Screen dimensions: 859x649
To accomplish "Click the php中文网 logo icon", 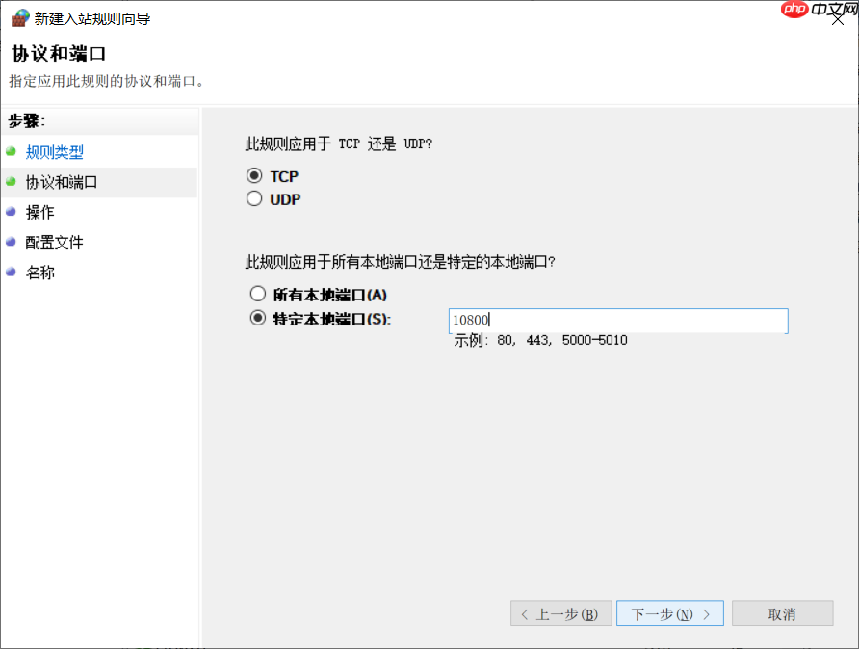I will click(x=794, y=10).
